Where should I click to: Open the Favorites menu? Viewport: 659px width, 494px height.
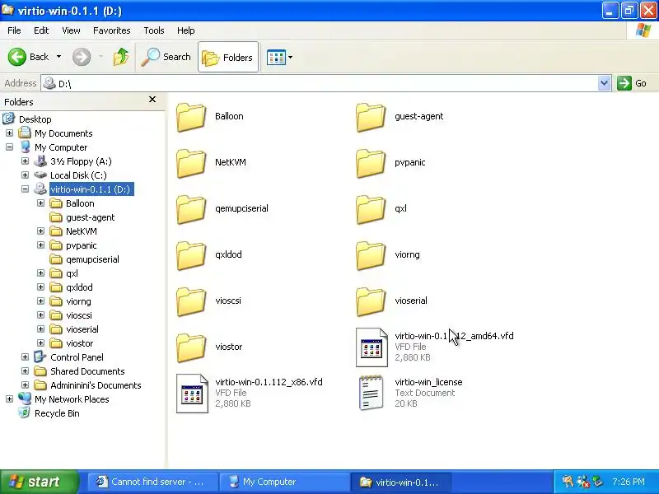click(112, 30)
